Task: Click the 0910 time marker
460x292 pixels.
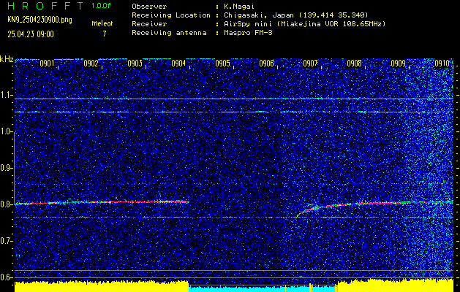Action: (442, 64)
